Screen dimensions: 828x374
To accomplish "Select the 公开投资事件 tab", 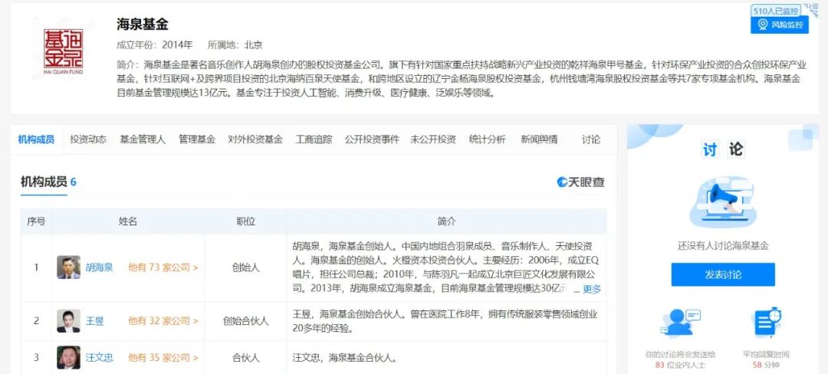I will (373, 139).
